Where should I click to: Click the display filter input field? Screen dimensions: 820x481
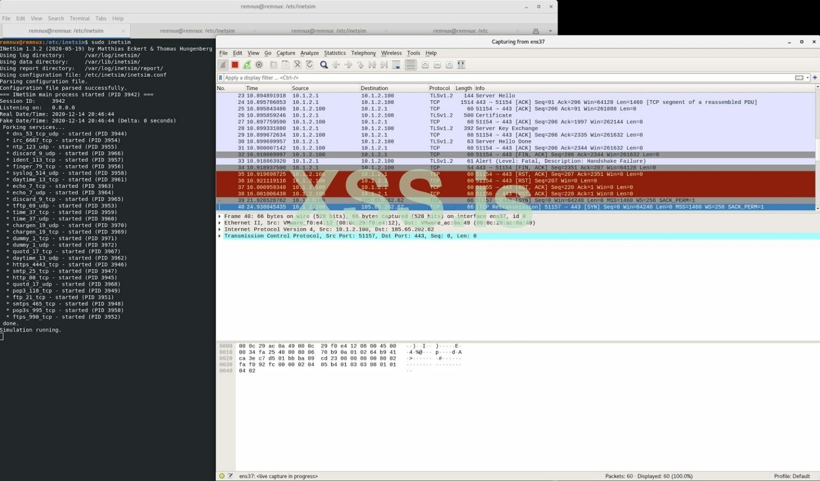coord(507,78)
